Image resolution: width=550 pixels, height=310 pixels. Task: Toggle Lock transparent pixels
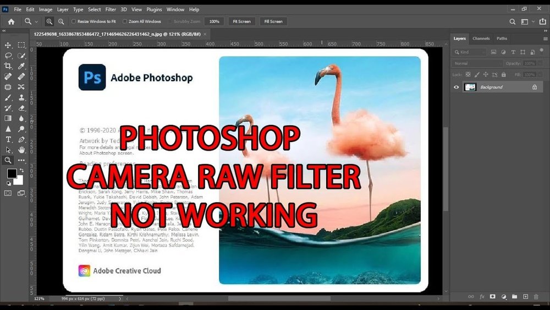[x=468, y=74]
